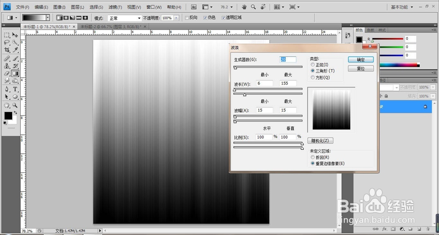Select the Move tool
The height and width of the screenshot is (235, 439).
coord(15,35)
